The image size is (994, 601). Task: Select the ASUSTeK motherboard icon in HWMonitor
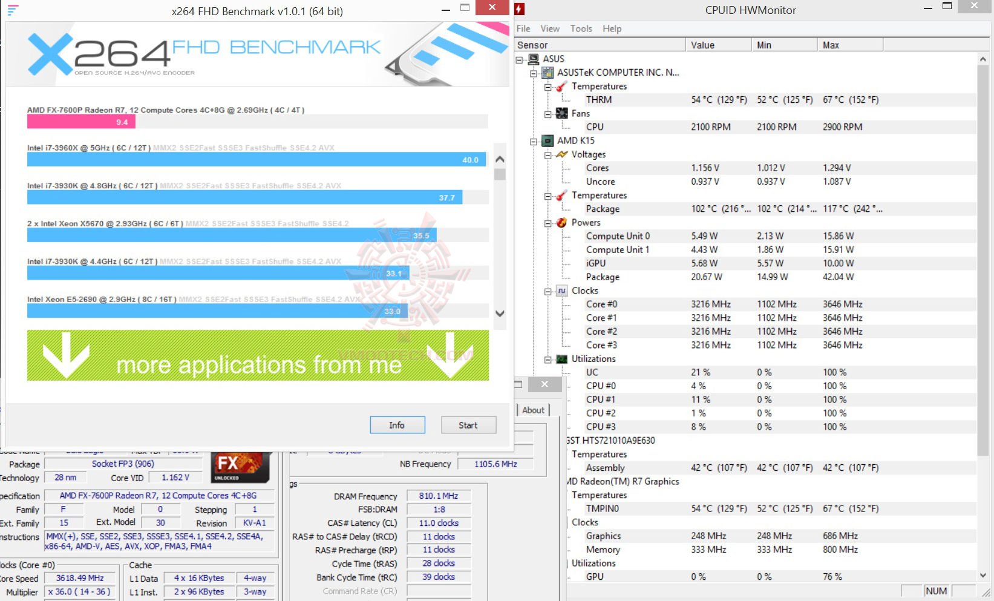coord(548,73)
